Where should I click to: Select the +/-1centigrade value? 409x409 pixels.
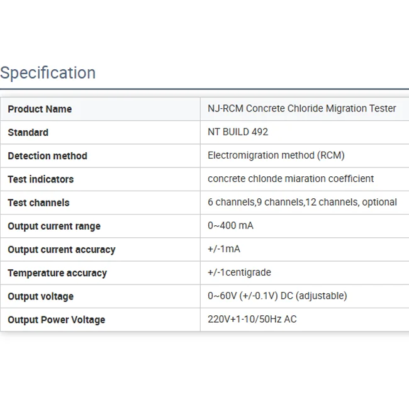[239, 272]
